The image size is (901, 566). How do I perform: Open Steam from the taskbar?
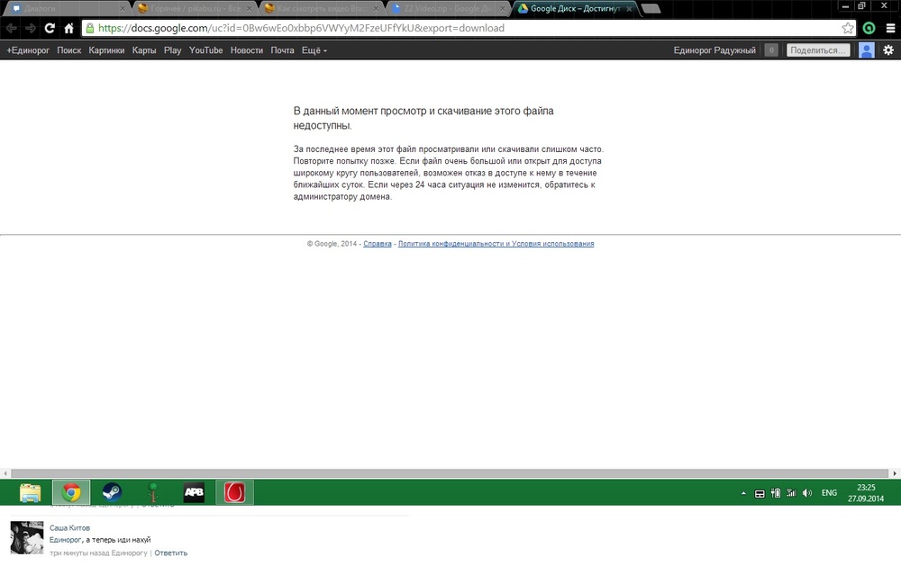(x=112, y=492)
